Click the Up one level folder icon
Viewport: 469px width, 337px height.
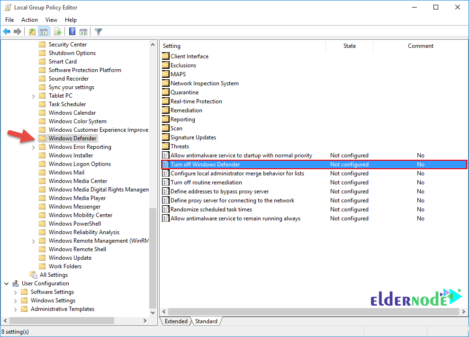32,31
